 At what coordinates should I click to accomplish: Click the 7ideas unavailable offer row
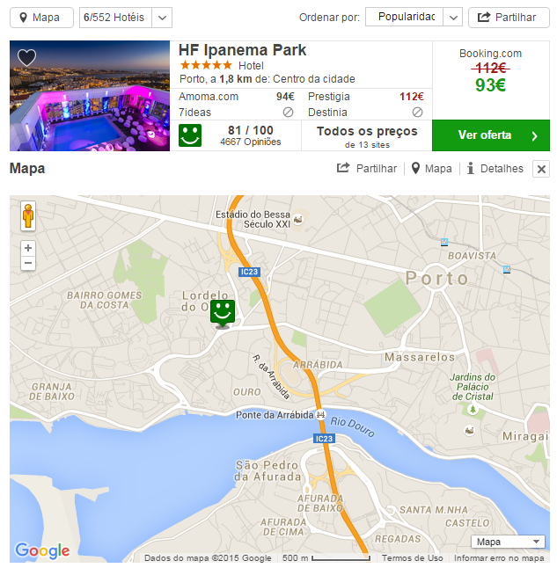[x=237, y=113]
